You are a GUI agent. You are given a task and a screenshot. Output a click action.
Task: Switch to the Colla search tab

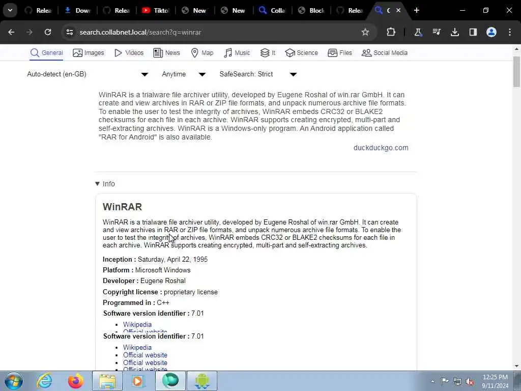tap(273, 11)
